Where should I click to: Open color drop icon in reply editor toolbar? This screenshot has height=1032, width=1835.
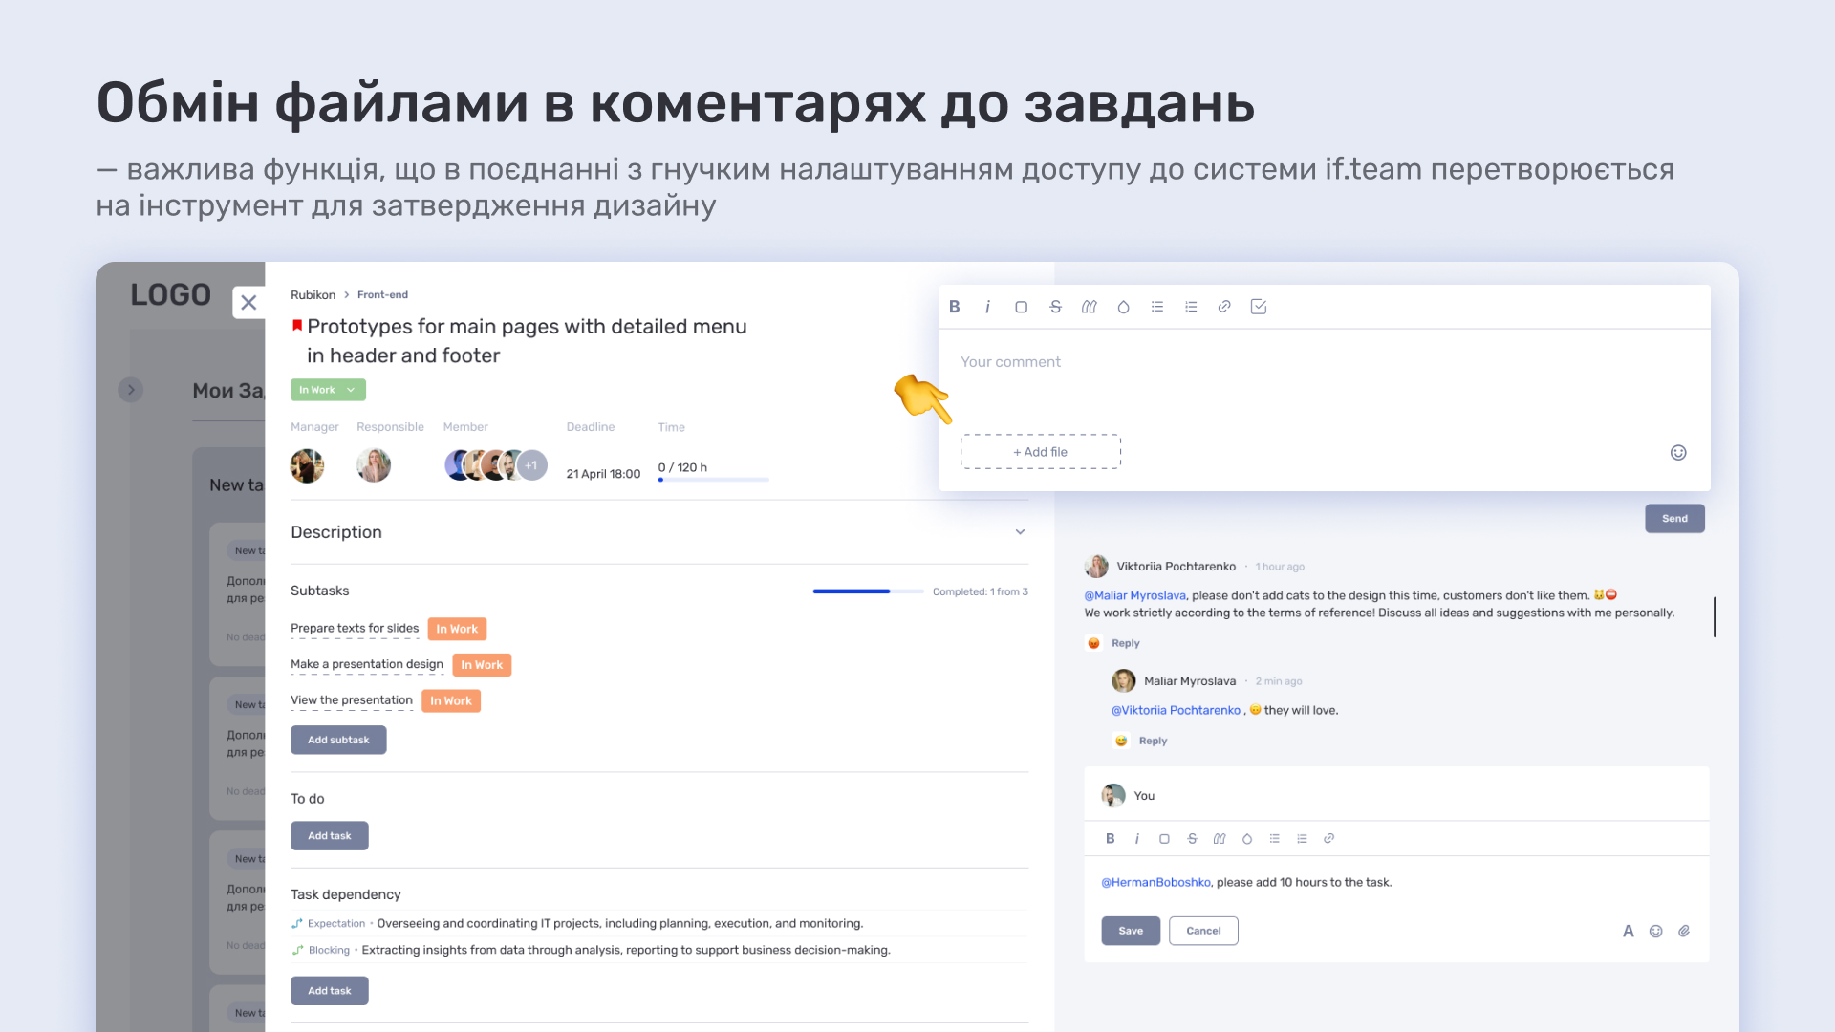click(x=1247, y=838)
